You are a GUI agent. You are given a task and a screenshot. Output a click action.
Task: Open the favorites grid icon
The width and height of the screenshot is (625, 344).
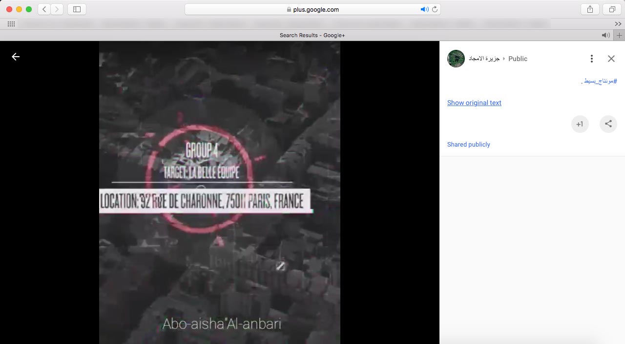[x=11, y=24]
